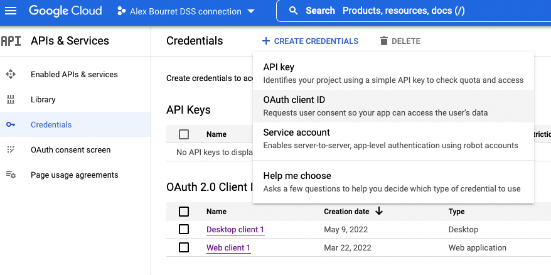551x275 pixels.
Task: Choose OAuth client ID menu option
Action: [393, 106]
